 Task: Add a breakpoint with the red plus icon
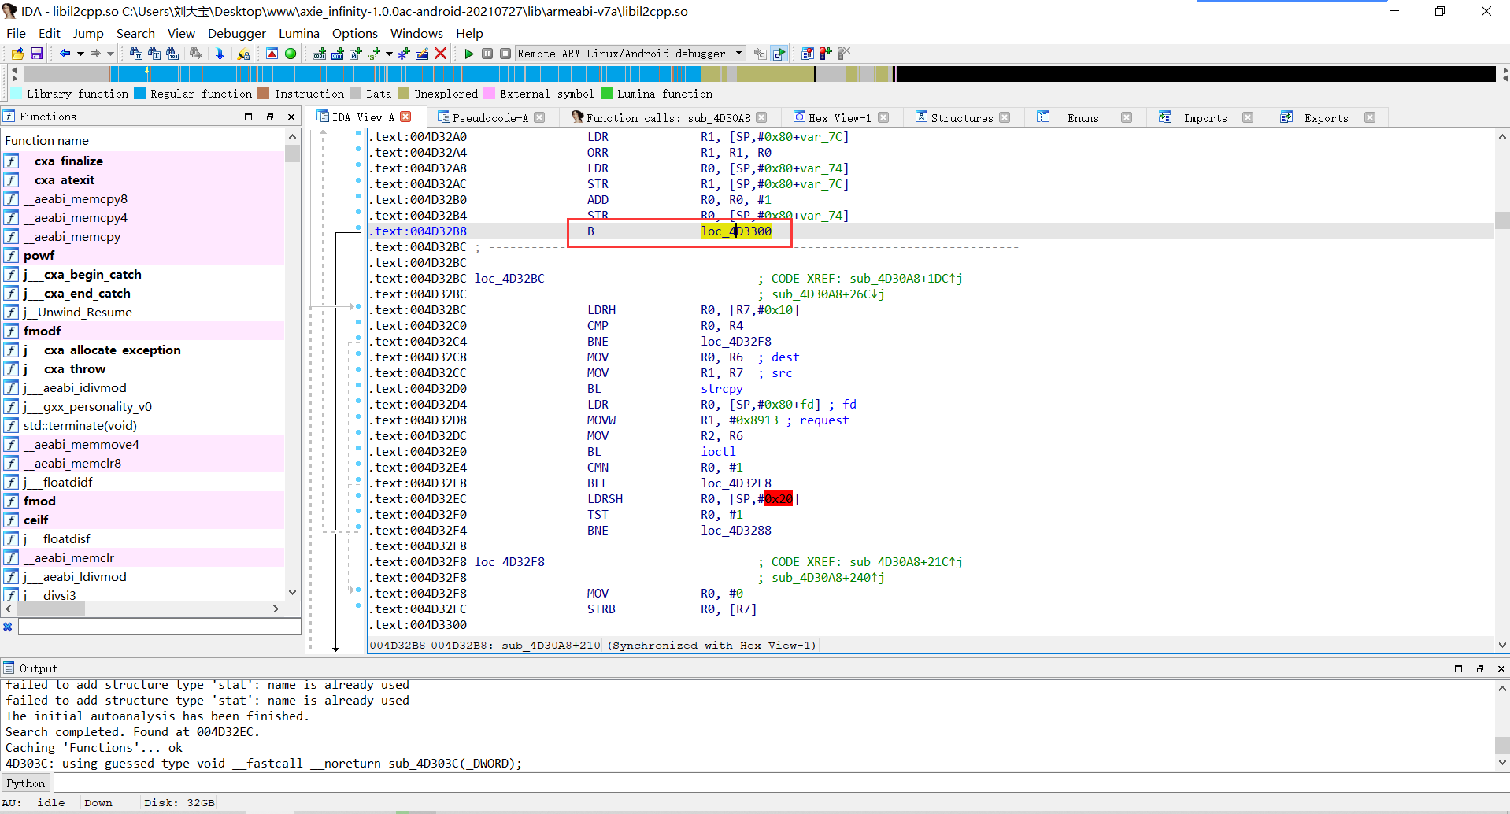click(x=826, y=53)
